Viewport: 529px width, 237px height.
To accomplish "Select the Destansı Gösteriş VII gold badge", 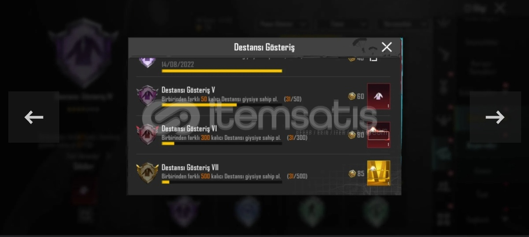I will click(x=147, y=173).
